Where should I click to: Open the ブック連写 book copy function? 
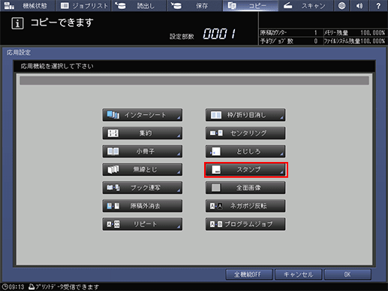point(143,187)
